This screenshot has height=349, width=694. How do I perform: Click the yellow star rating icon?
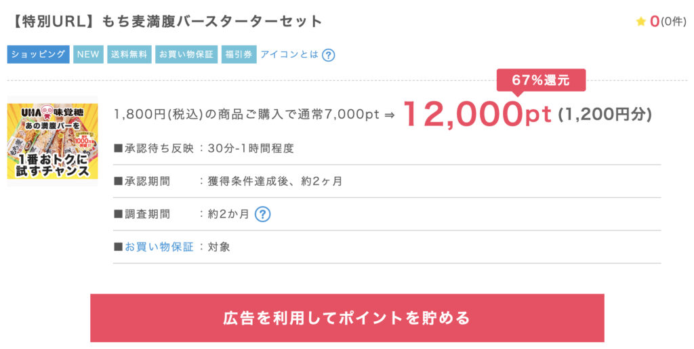point(641,21)
